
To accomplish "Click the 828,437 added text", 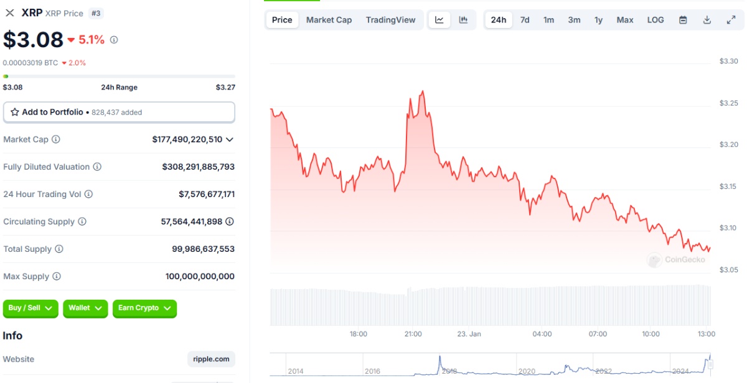I will (x=117, y=113).
